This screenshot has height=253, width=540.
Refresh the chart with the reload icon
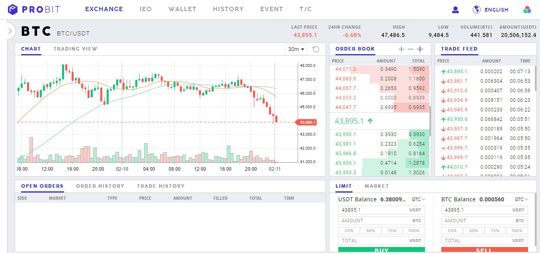point(316,49)
